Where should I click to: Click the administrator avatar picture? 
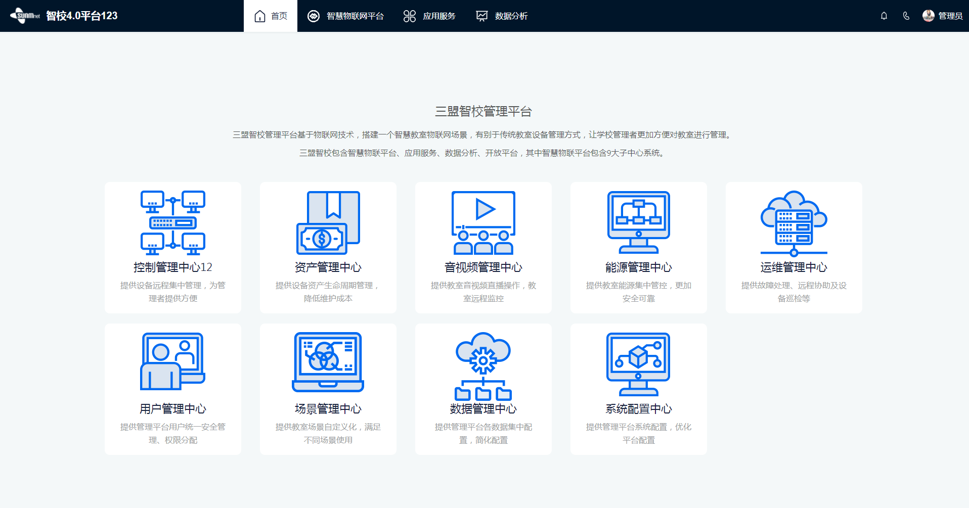(928, 16)
